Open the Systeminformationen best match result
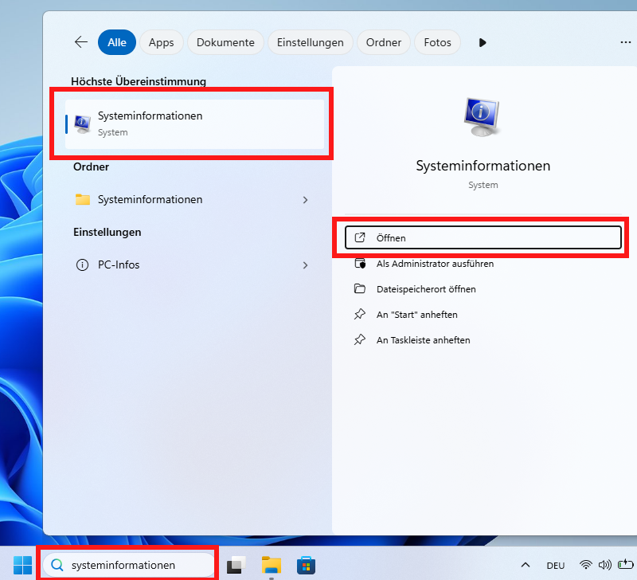Viewport: 637px width, 580px height. (194, 124)
